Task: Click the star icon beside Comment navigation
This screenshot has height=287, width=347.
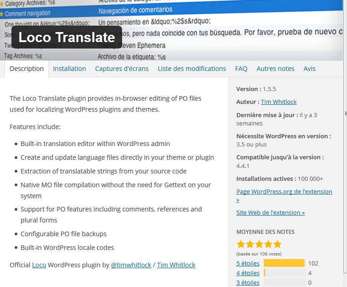Action: [x=2, y=14]
